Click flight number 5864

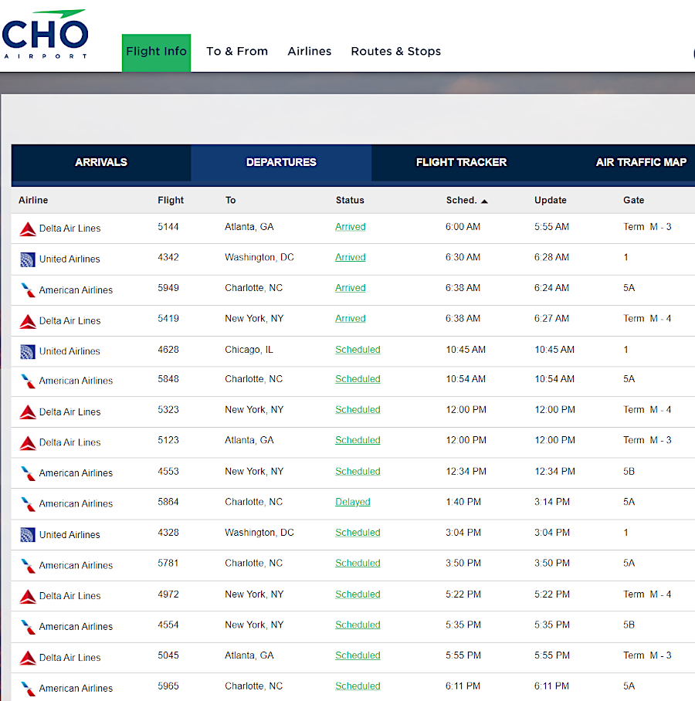pos(168,502)
